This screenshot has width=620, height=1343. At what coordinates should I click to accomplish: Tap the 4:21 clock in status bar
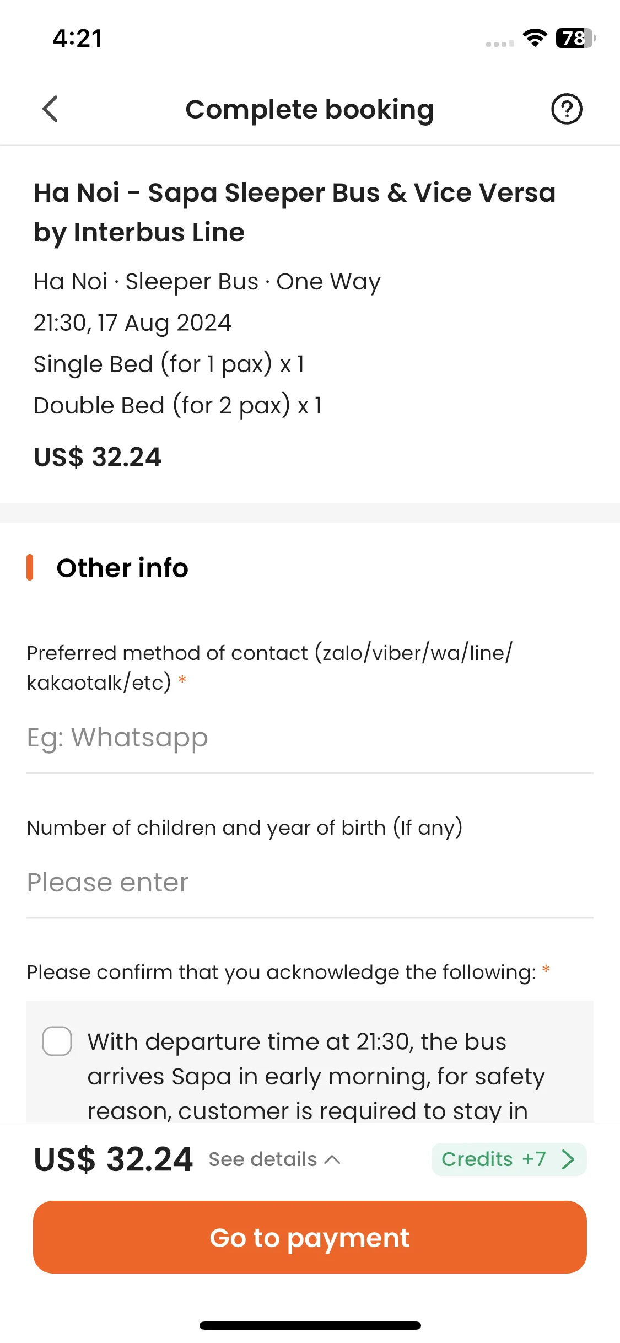[x=78, y=38]
